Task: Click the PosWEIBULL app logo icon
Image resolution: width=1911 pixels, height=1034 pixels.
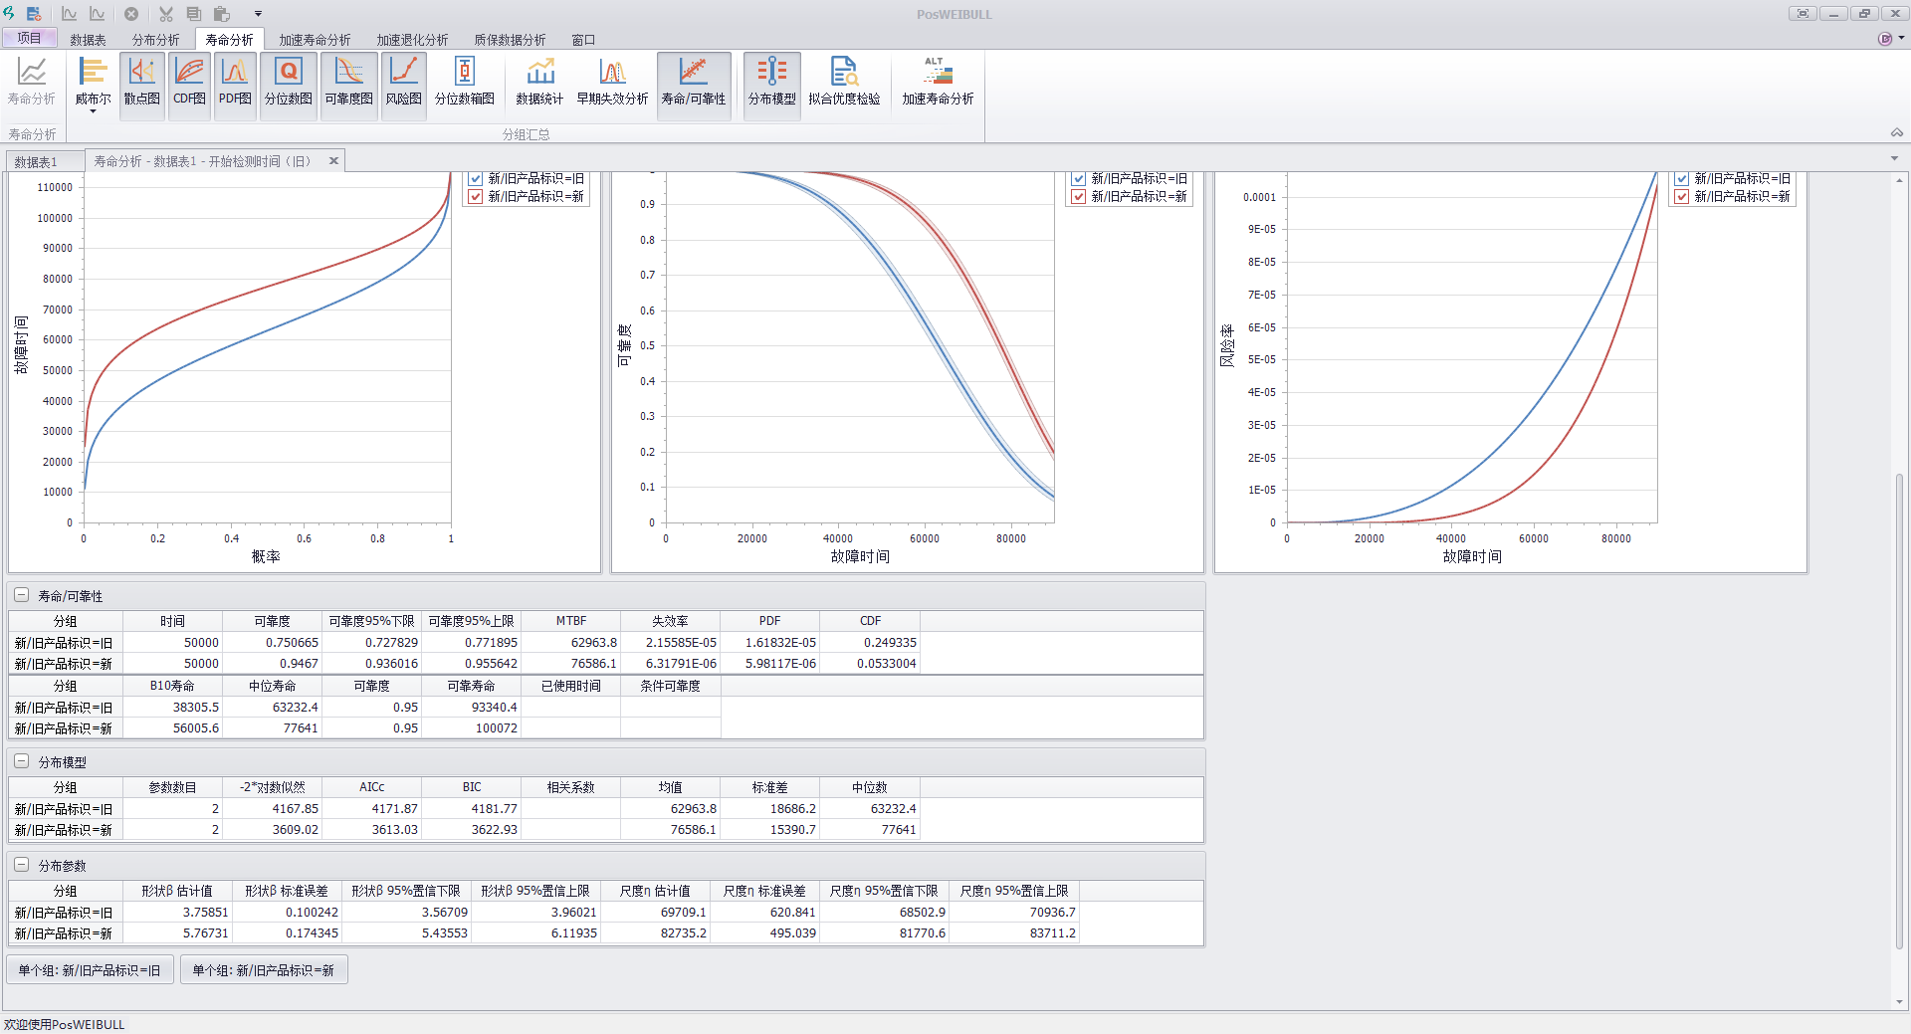Action: coord(9,14)
